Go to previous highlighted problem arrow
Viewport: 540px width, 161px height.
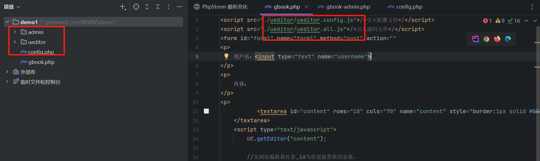526,21
